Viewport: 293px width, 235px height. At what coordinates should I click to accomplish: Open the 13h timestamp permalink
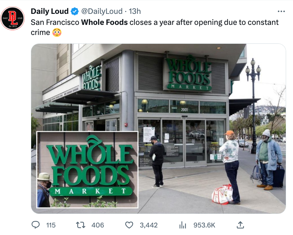pyautogui.click(x=135, y=11)
